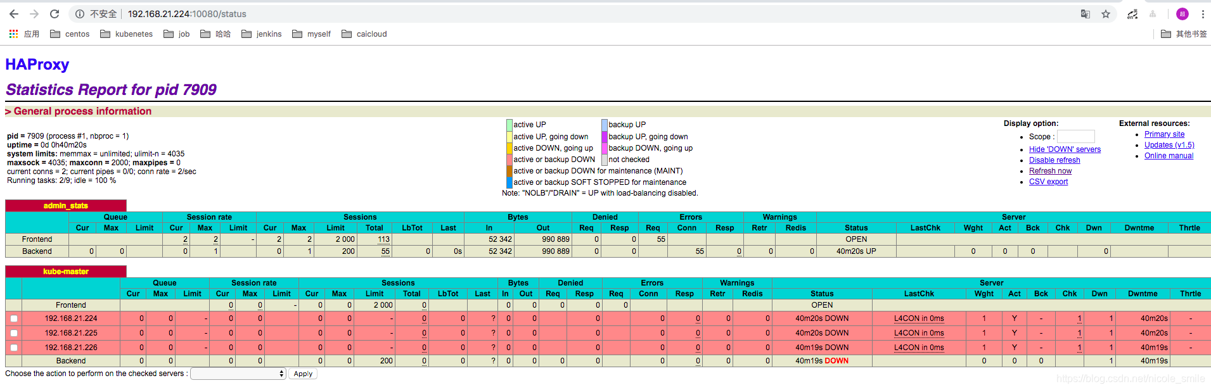Open the site security info icon
The height and width of the screenshot is (390, 1211).
80,14
